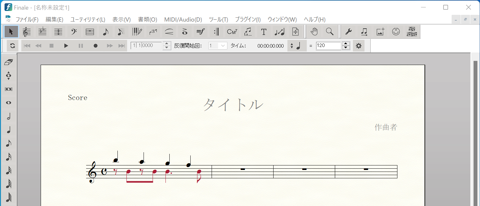Open the 編集(E) menu
This screenshot has height=206, width=480.
tap(54, 20)
